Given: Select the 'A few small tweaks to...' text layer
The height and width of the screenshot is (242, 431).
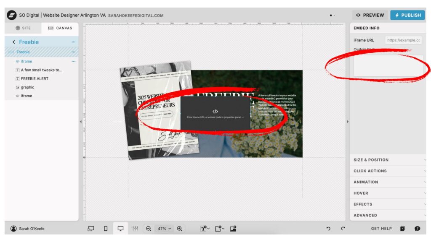Looking at the screenshot, I should click(x=42, y=70).
